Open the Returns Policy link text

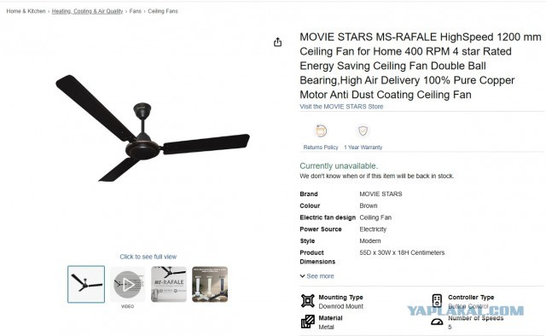(x=321, y=148)
